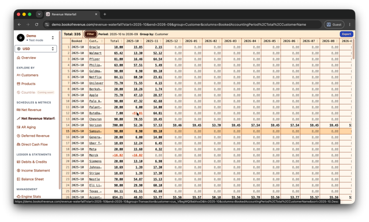Sort by the 2025-11 column header

tap(153, 41)
